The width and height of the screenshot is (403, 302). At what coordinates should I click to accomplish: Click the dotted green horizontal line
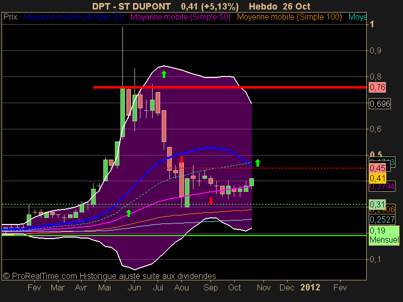[184, 204]
